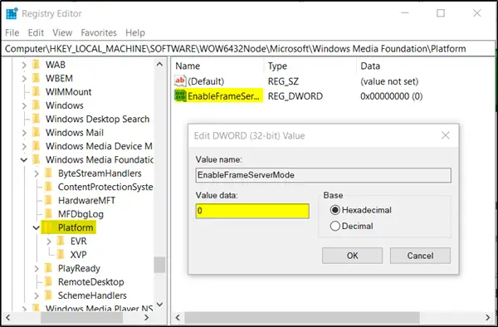Click the (Default) string value icon
Screen dimensions: 498x327
[x=180, y=81]
